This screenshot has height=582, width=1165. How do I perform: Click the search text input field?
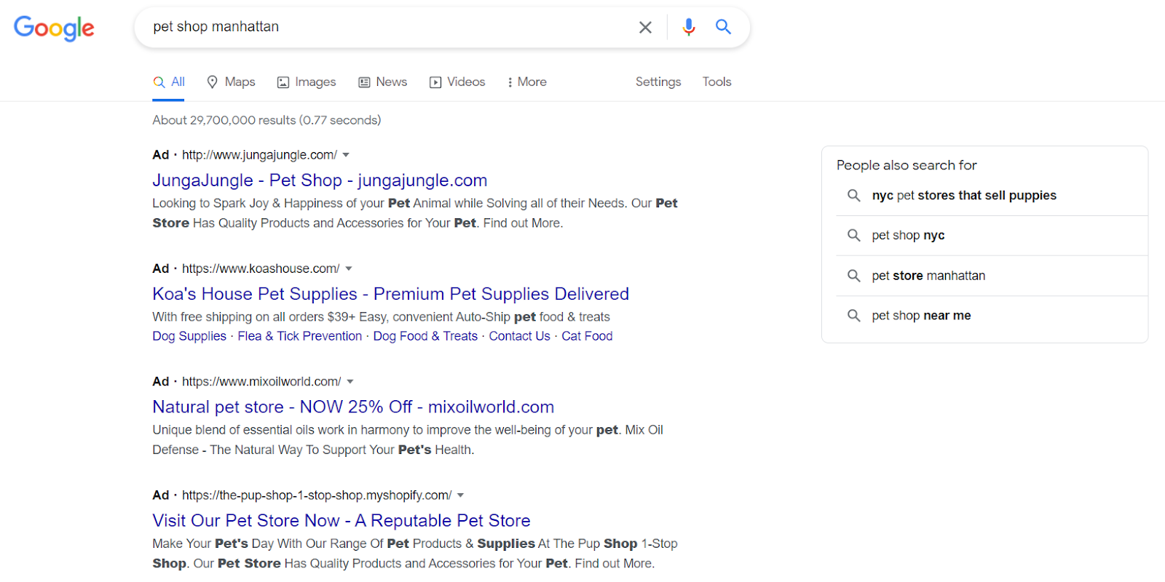click(386, 27)
